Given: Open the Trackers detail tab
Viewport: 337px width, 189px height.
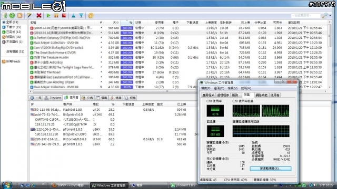Looking at the screenshot, I should coord(53,98).
